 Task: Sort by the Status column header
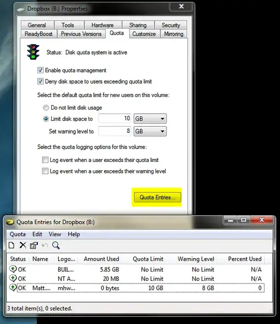pos(18,259)
